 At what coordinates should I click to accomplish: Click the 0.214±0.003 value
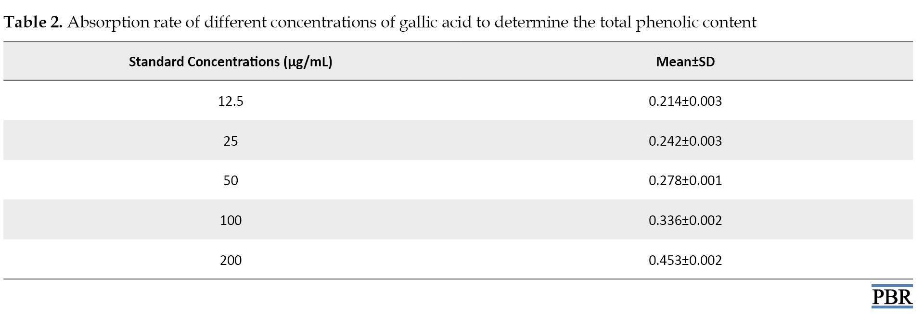click(685, 101)
